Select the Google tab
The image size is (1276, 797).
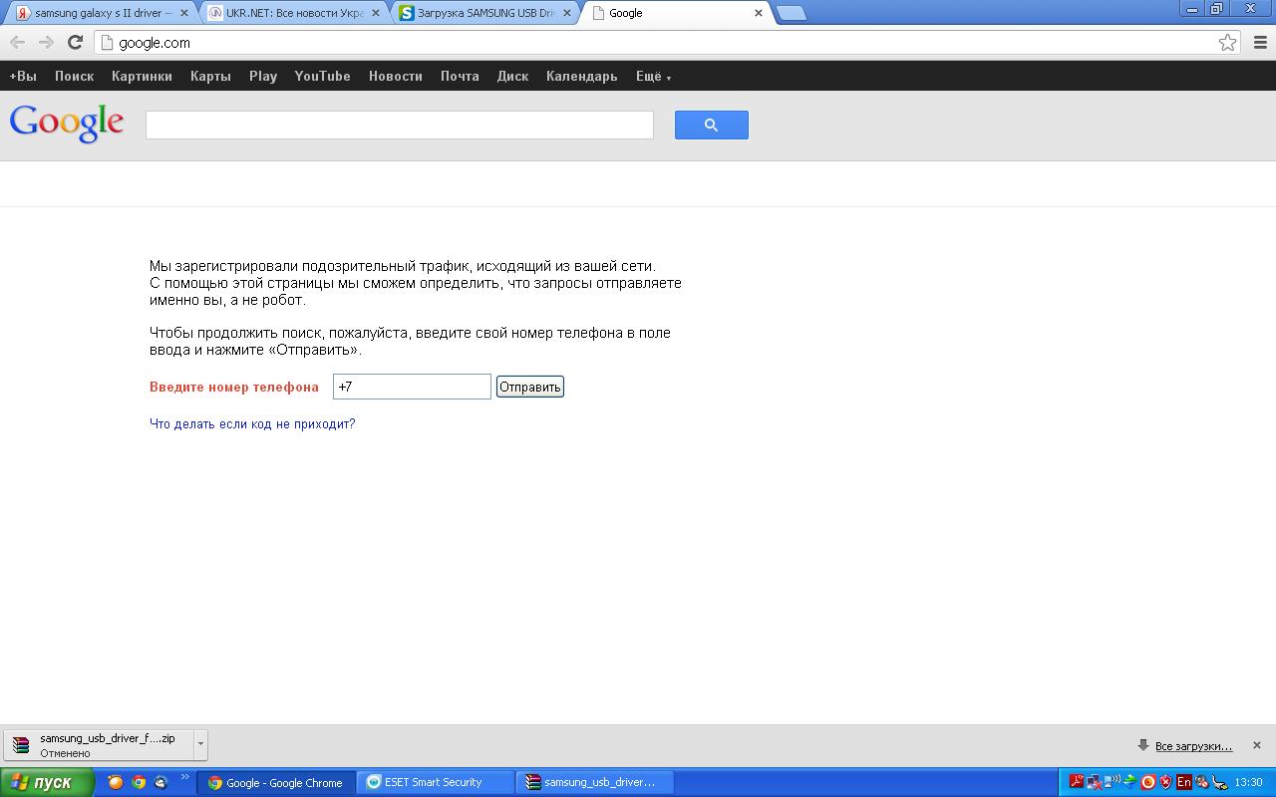pyautogui.click(x=678, y=13)
